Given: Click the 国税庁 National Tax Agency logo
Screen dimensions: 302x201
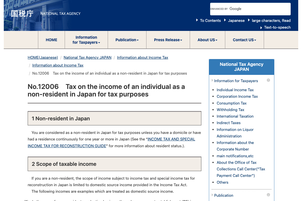Looking at the screenshot, I should 46,14.
